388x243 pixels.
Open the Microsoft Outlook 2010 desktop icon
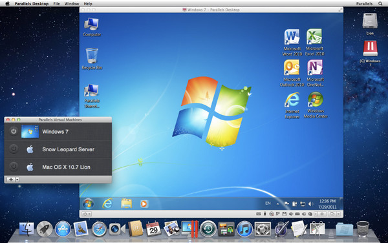click(292, 74)
